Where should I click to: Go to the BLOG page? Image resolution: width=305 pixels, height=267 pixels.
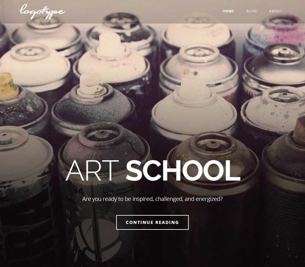coord(251,11)
